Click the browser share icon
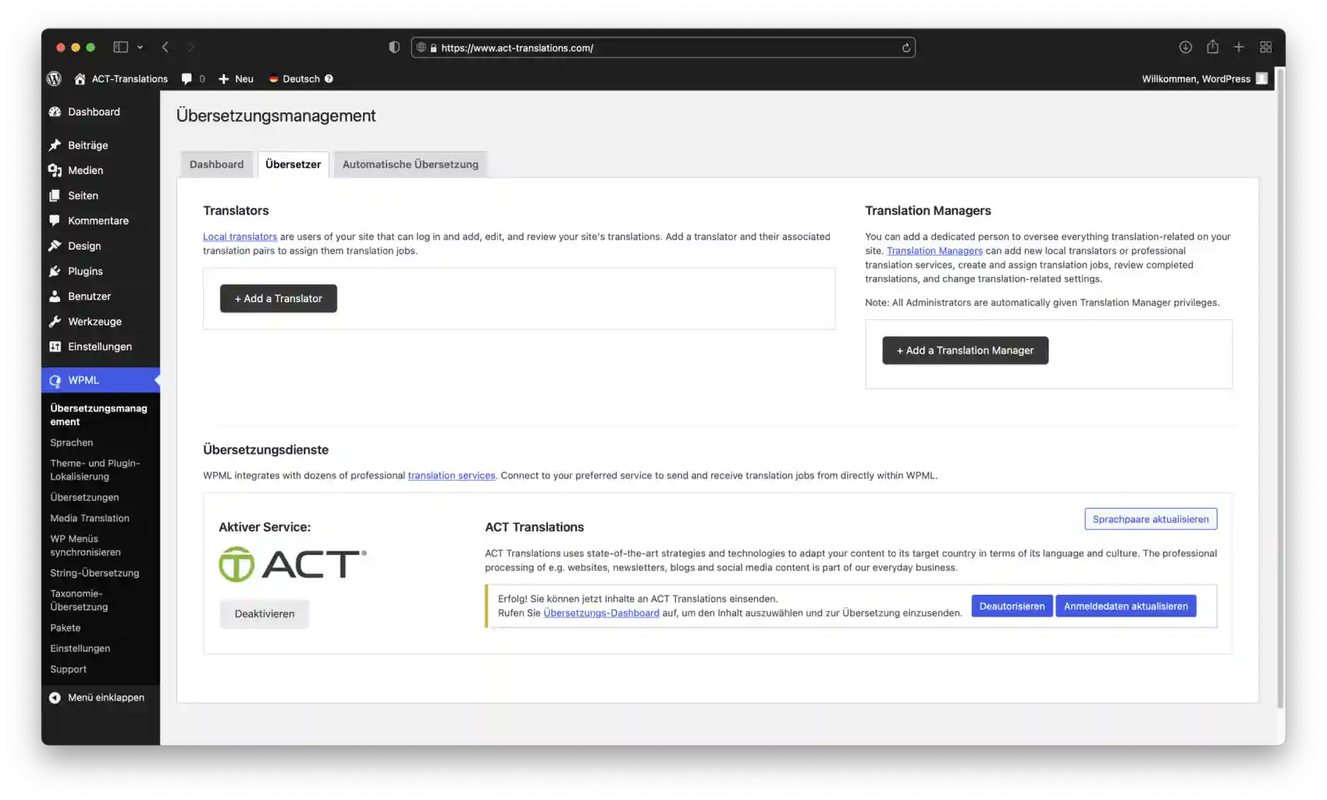This screenshot has height=800, width=1327. [1212, 47]
